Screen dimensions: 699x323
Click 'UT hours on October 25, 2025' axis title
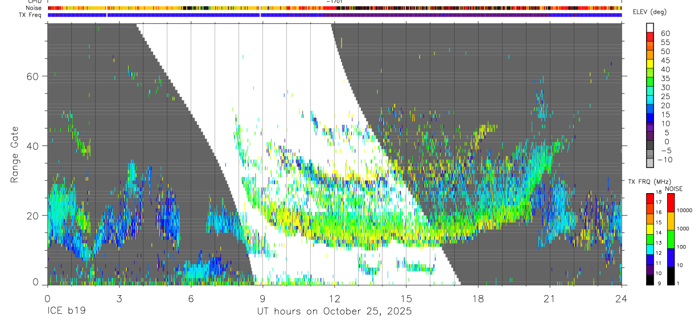[335, 312]
